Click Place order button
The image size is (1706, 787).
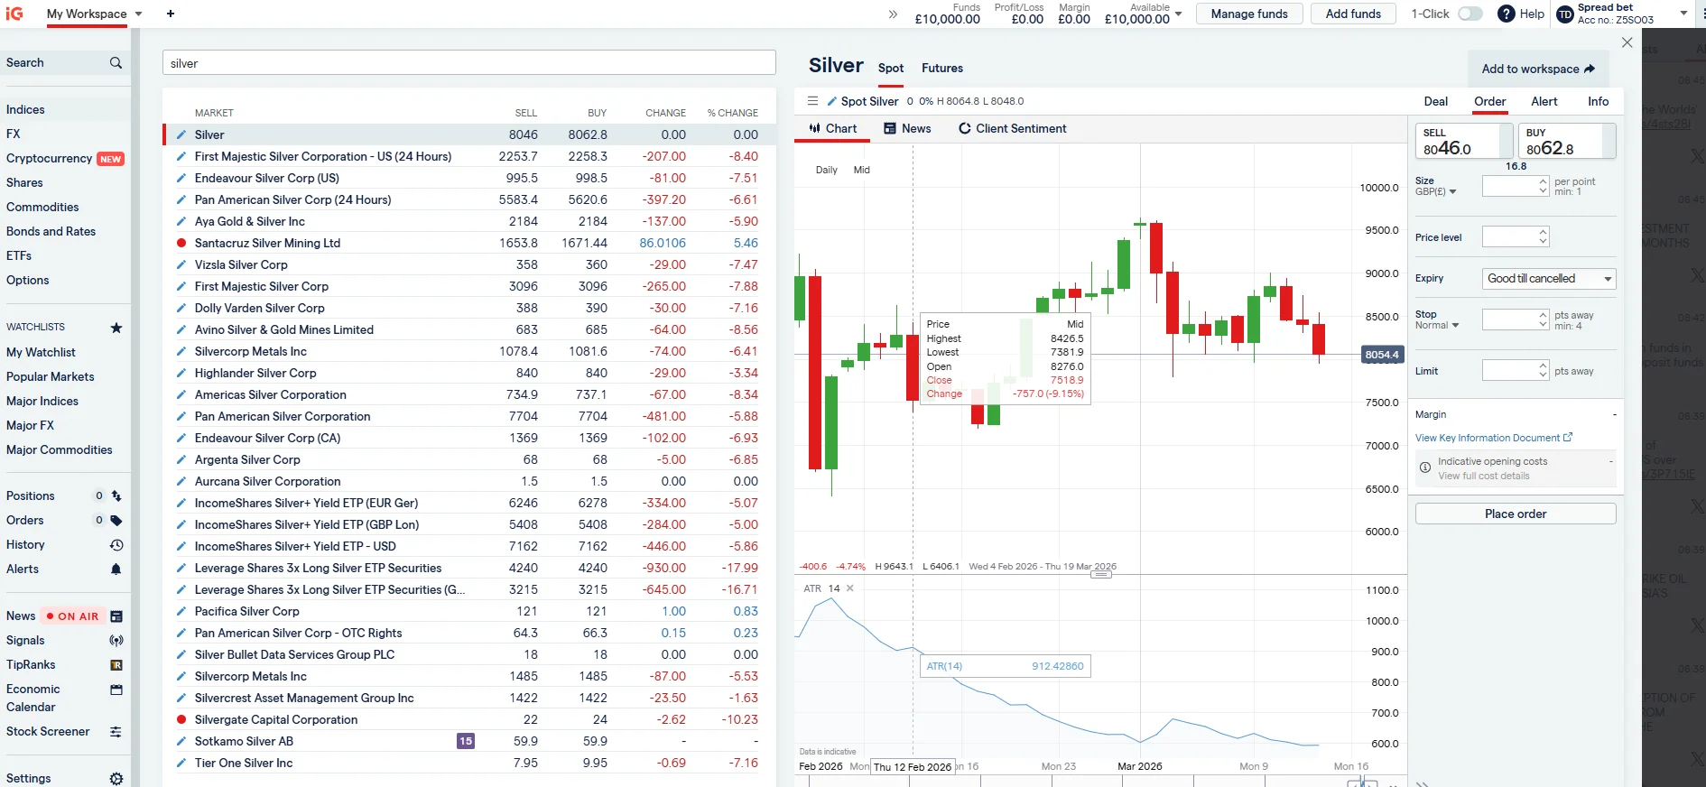tap(1516, 514)
